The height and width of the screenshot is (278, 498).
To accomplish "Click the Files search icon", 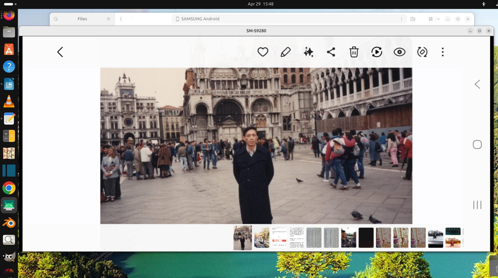I will [x=56, y=19].
